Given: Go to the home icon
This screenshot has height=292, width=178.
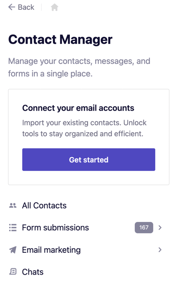Looking at the screenshot, I should coord(54,8).
